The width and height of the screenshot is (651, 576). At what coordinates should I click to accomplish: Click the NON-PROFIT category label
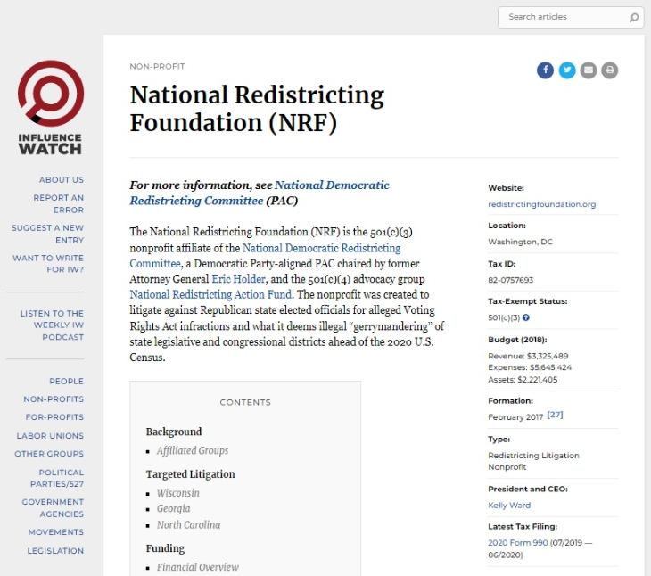[157, 66]
